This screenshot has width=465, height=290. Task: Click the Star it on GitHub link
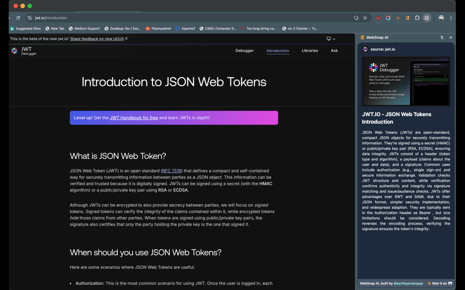click(440, 283)
